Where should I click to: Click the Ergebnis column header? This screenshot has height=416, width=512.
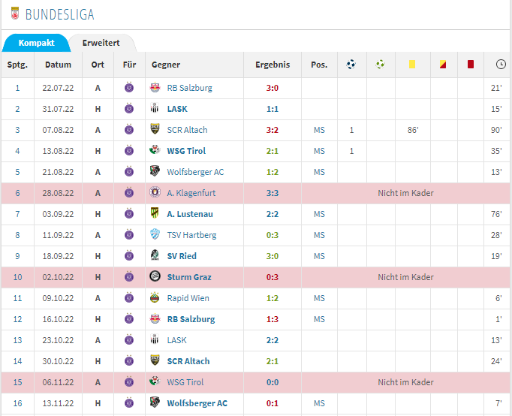272,65
